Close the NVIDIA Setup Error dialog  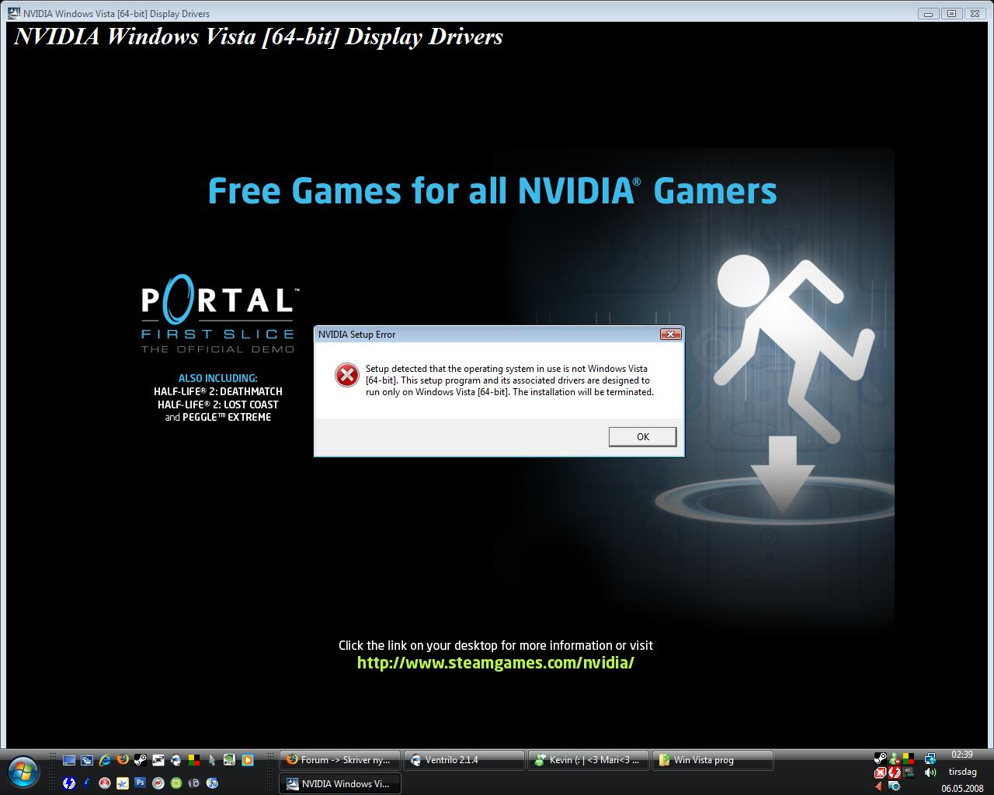click(671, 334)
